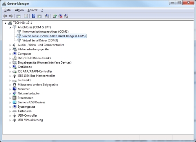
Task: Select the TECHNIK-17-1 computer entry
Action: 22,23
